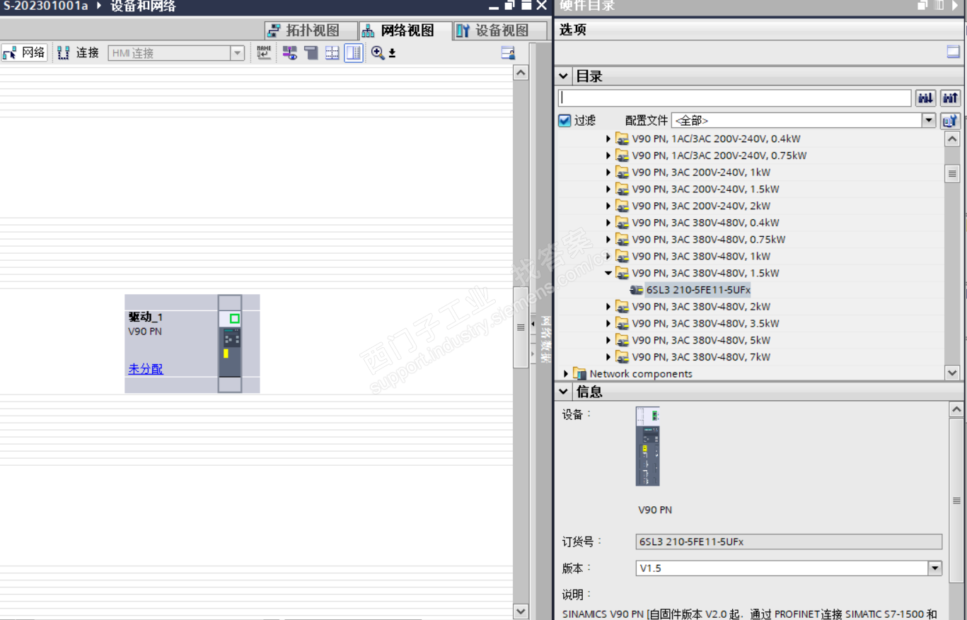Click the options pane toggle icon under 选项
This screenshot has width=967, height=620.
coord(954,52)
